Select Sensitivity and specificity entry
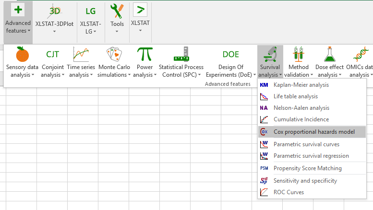 point(312,181)
